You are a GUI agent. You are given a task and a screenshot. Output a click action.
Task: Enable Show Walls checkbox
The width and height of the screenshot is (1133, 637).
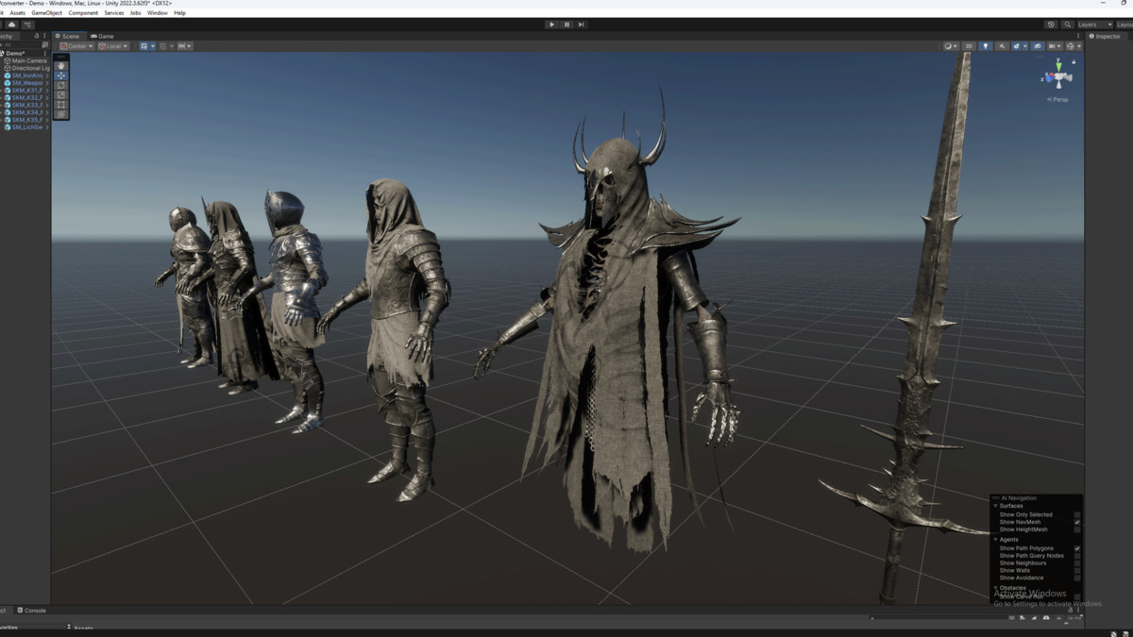(x=1077, y=571)
